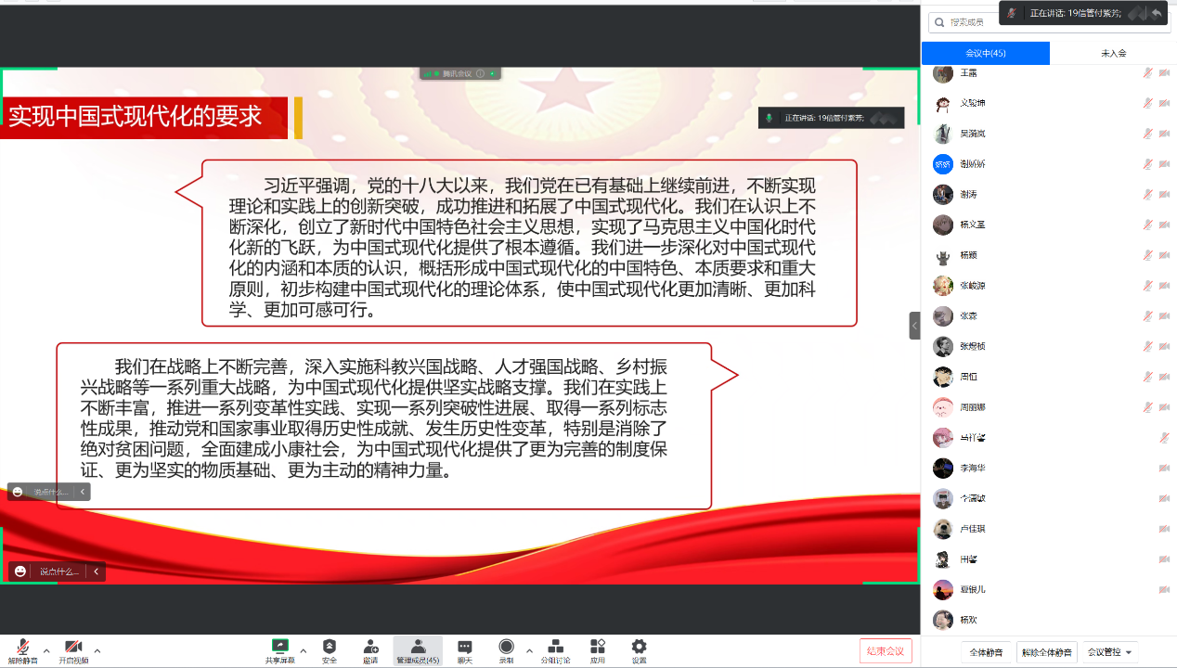The image size is (1177, 668).
Task: Turn on camera with 开启视频
Action: point(73,647)
